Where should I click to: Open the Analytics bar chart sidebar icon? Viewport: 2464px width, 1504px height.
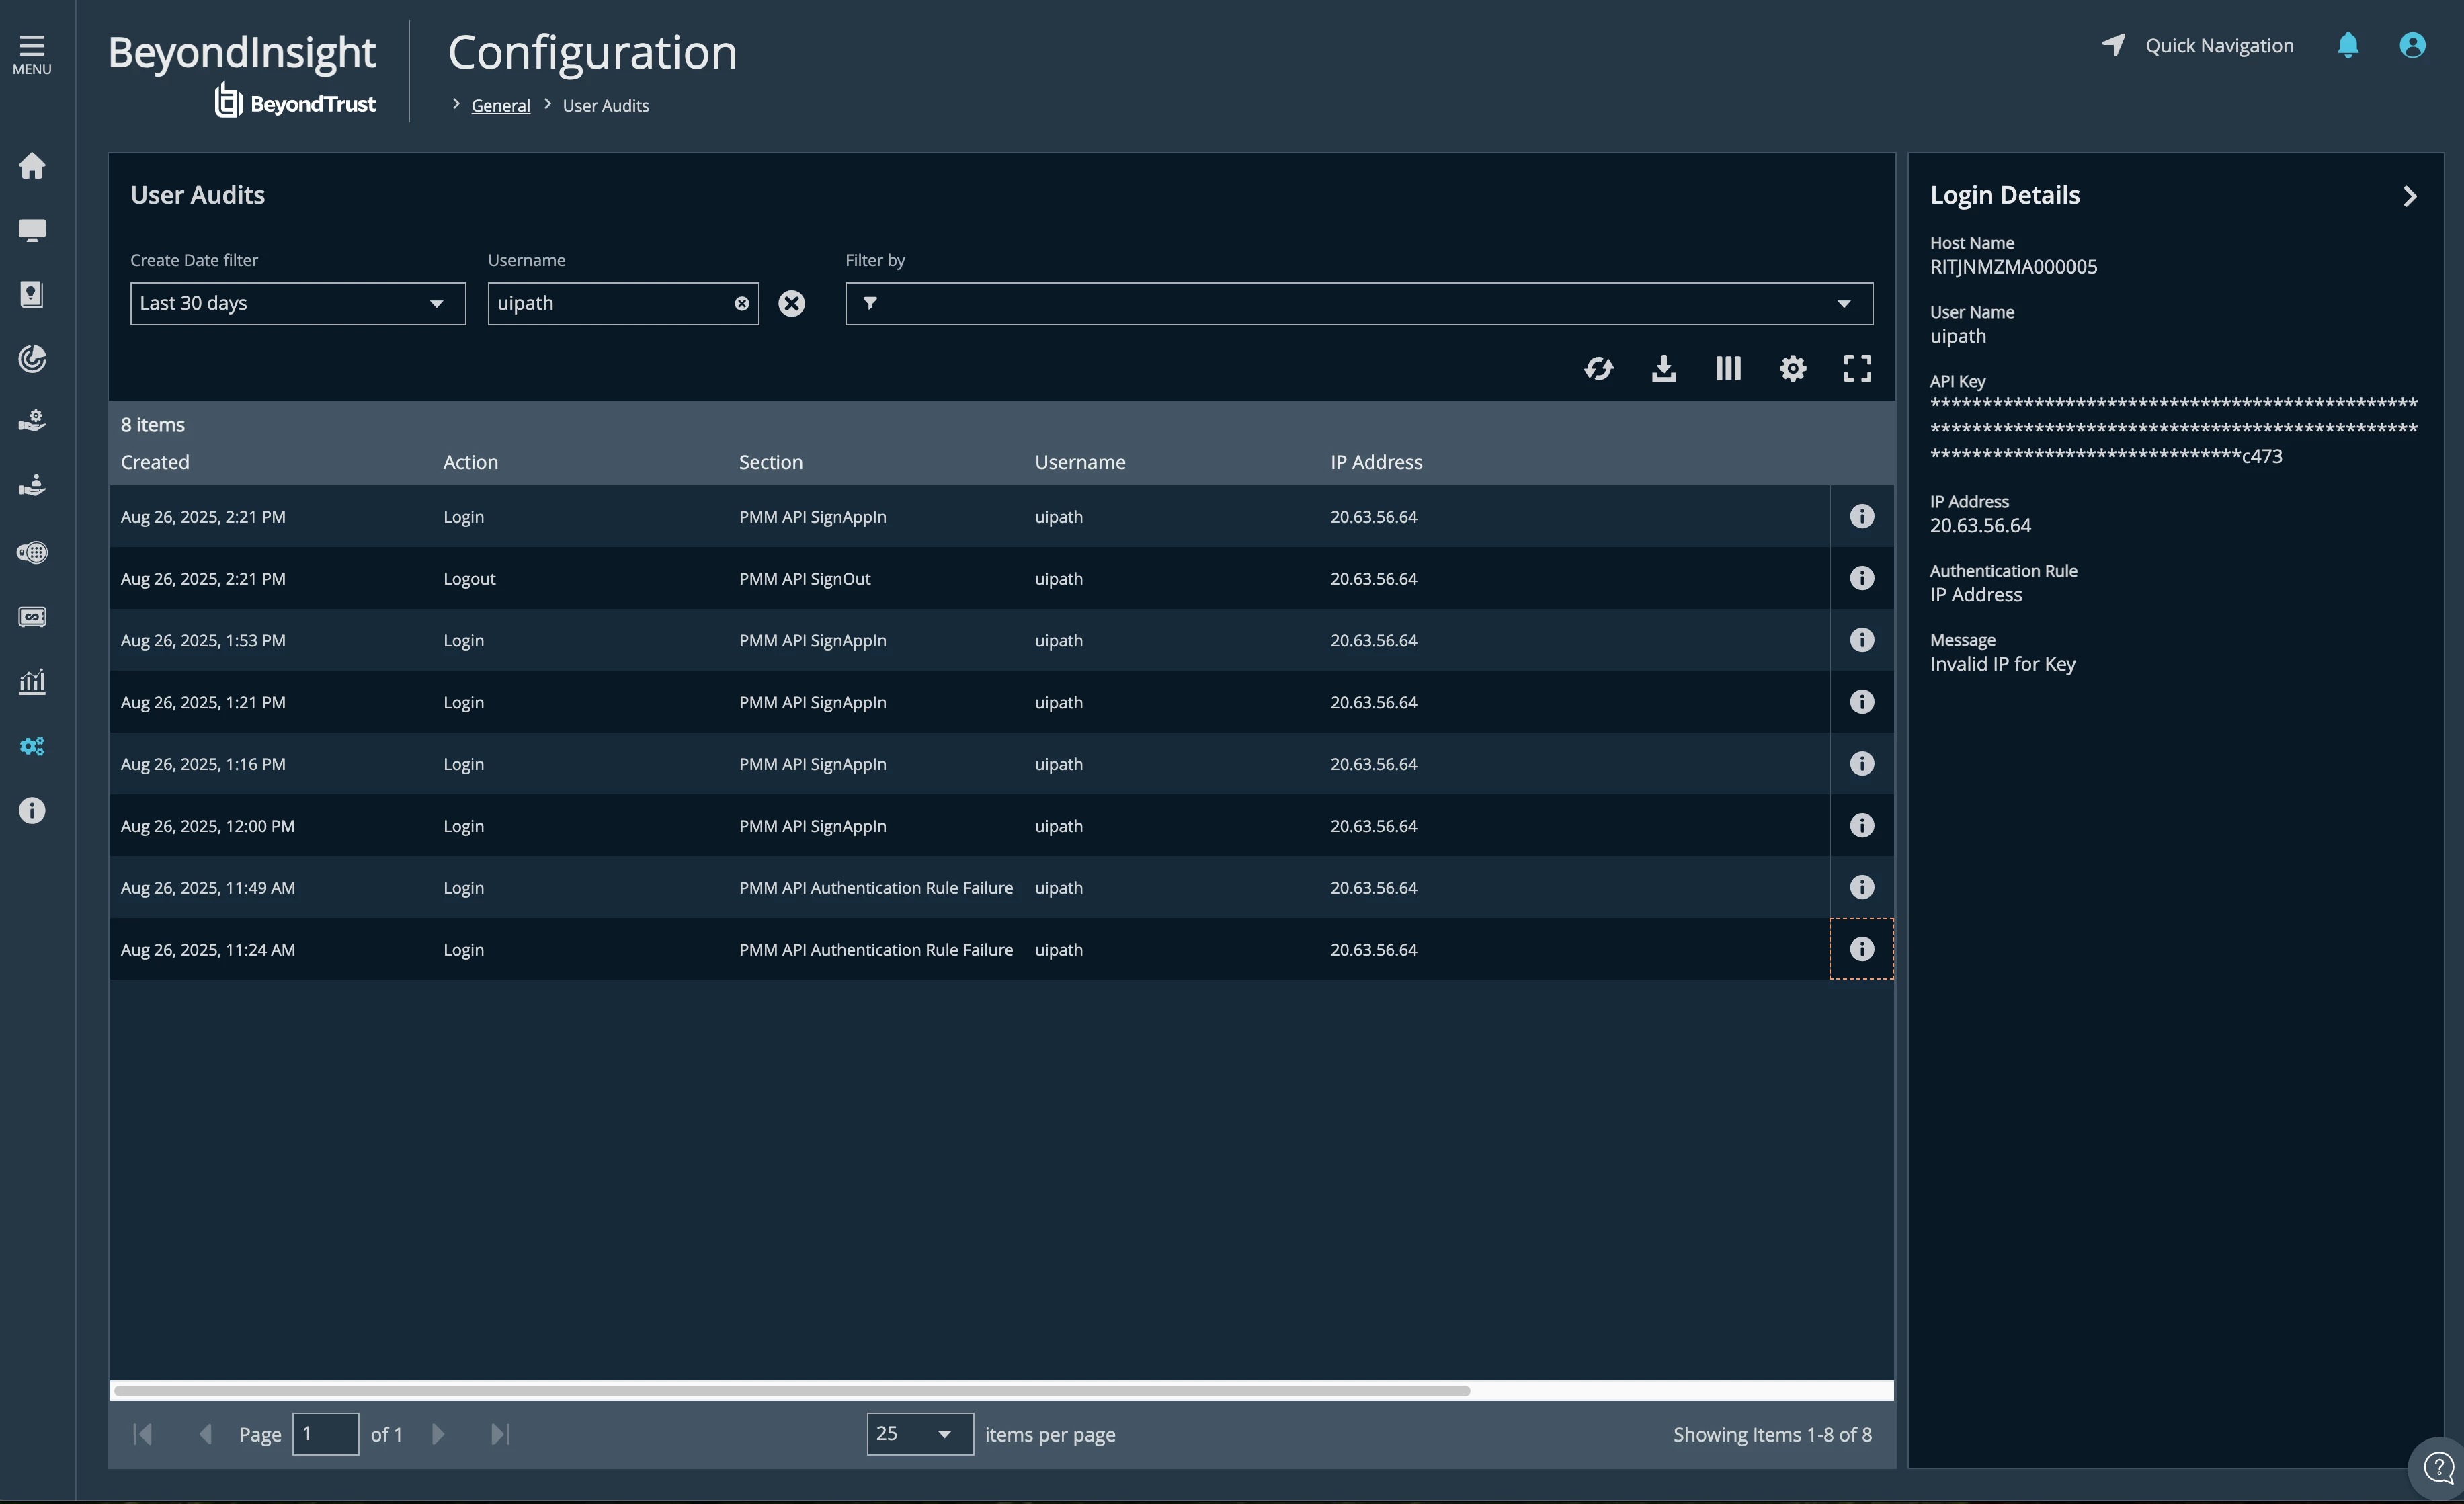pos(32,682)
